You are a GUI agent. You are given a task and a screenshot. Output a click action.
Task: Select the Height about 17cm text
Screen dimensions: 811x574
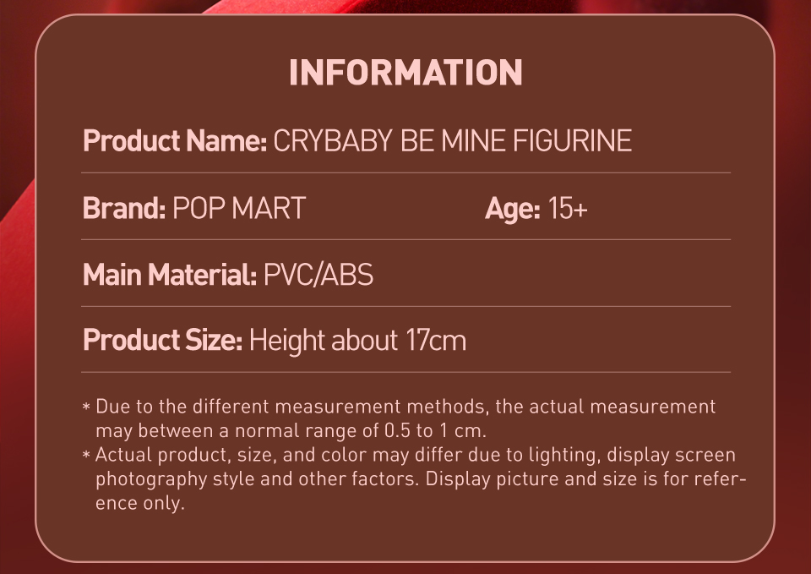(357, 341)
